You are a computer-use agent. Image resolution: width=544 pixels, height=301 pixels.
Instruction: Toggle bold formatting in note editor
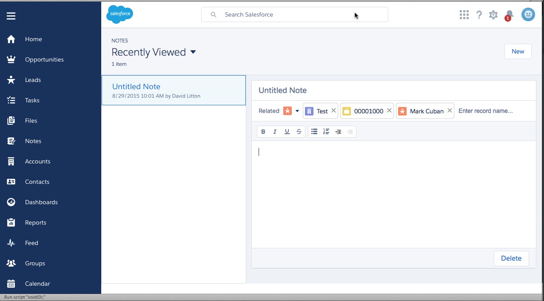[x=263, y=132]
